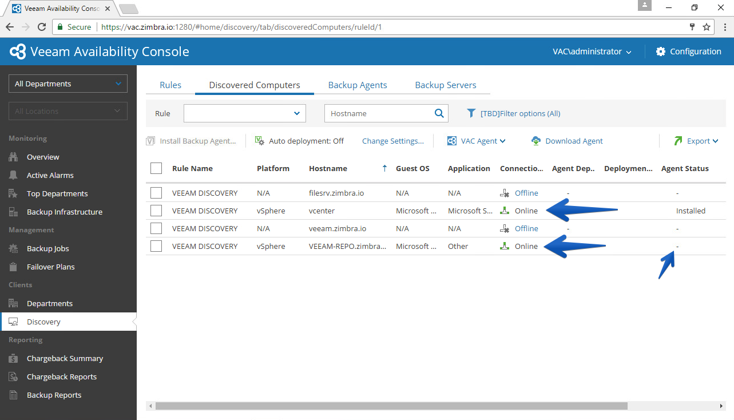Click the Departments building icon

click(x=14, y=303)
